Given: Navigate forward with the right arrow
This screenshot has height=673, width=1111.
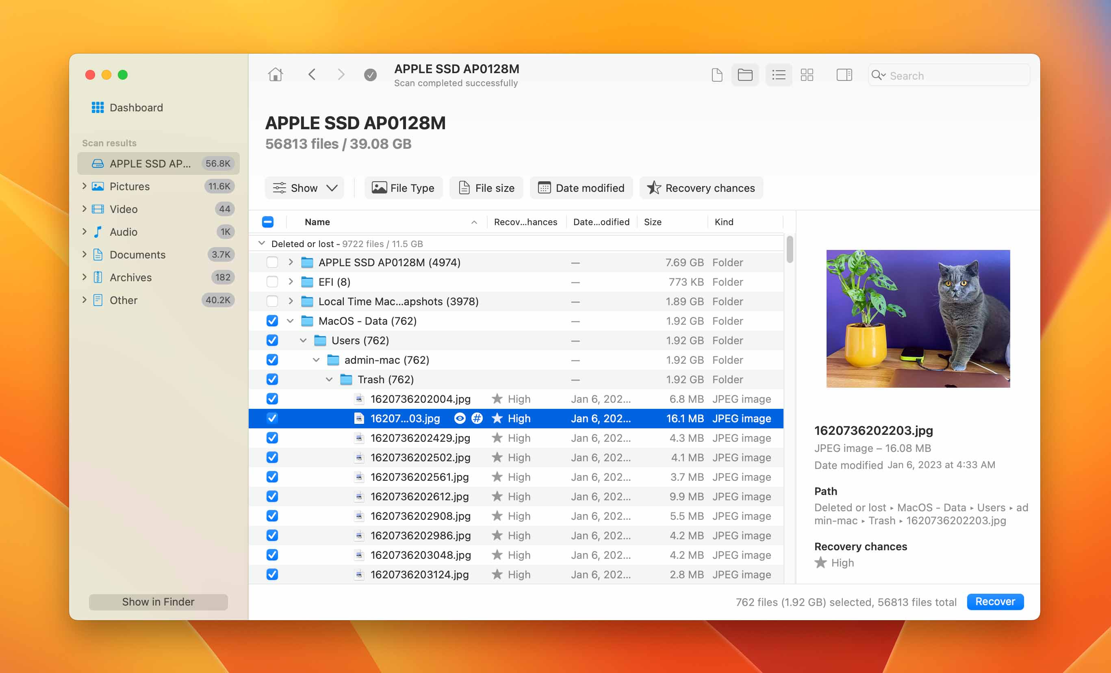Looking at the screenshot, I should (341, 74).
